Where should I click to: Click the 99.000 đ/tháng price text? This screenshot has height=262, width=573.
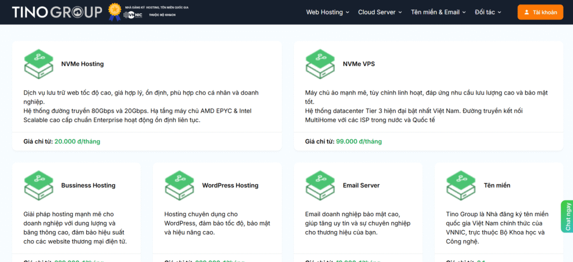pos(359,142)
